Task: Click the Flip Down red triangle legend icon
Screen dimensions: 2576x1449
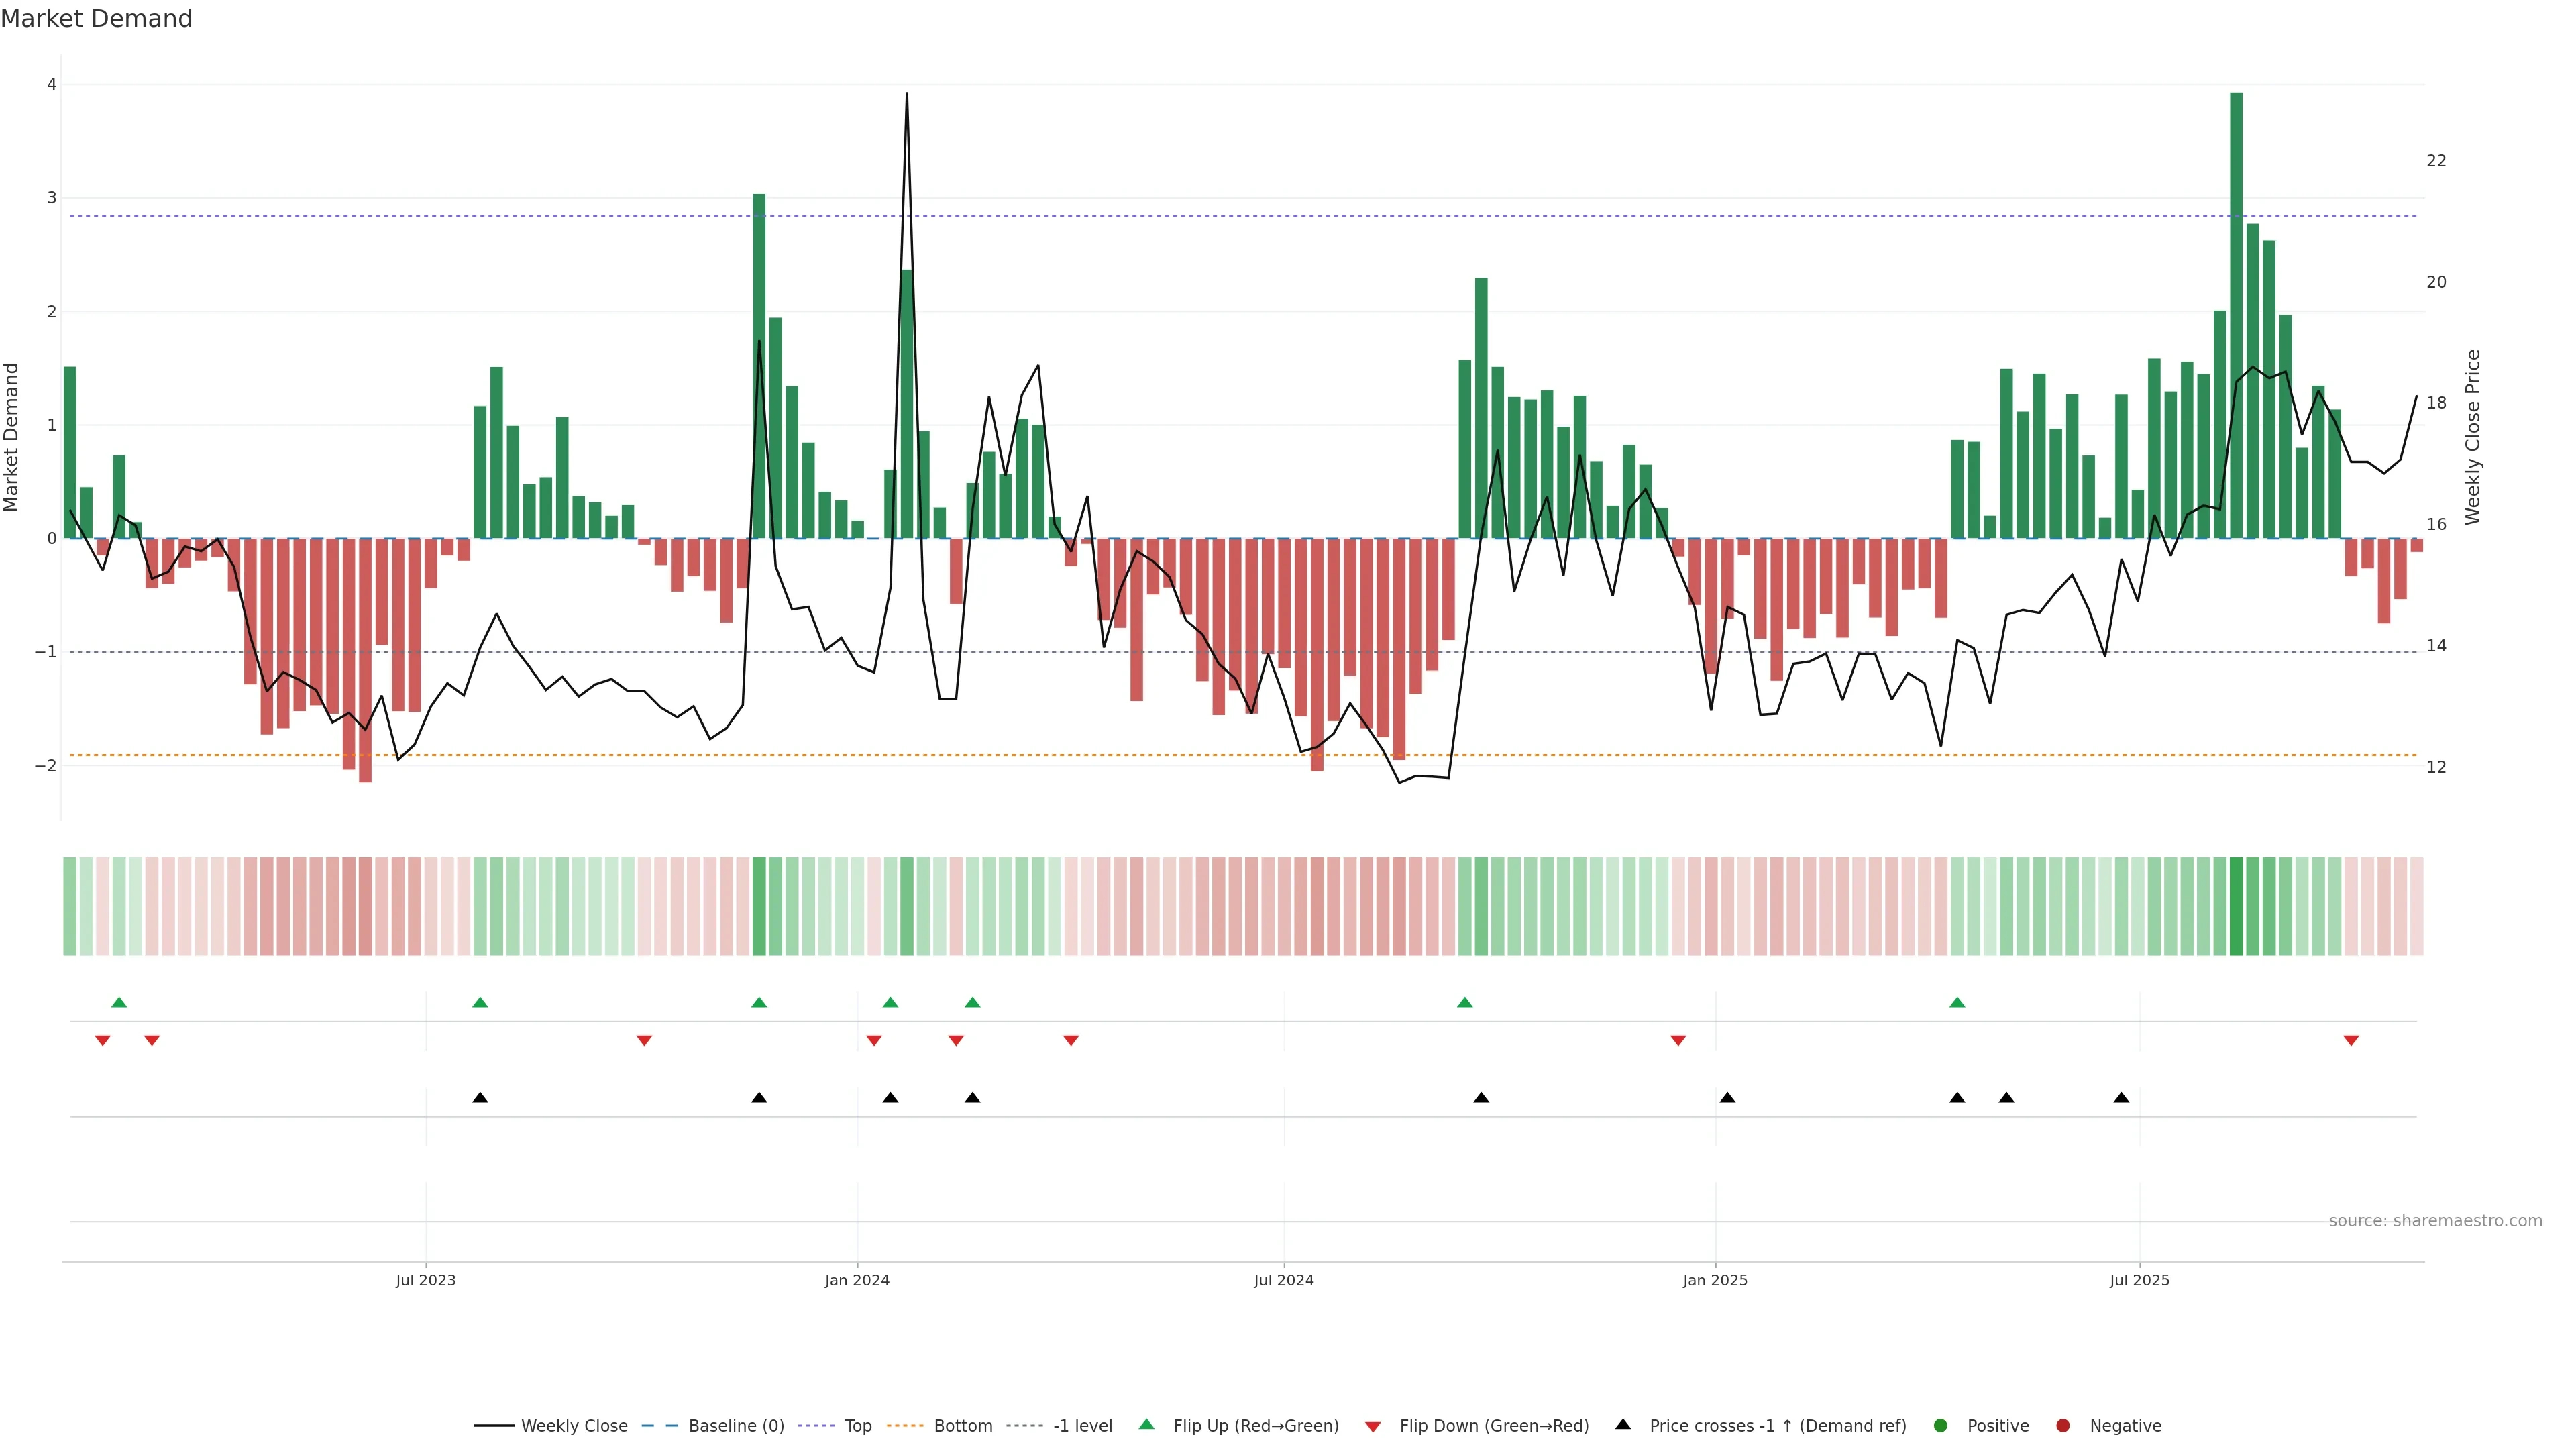Action: coord(1373,1426)
